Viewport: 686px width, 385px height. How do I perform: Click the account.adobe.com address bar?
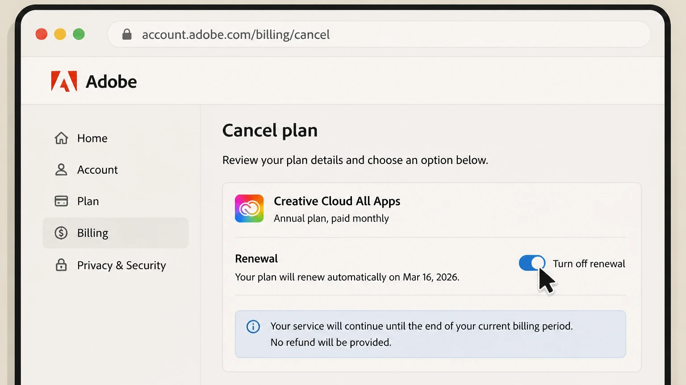click(x=379, y=34)
